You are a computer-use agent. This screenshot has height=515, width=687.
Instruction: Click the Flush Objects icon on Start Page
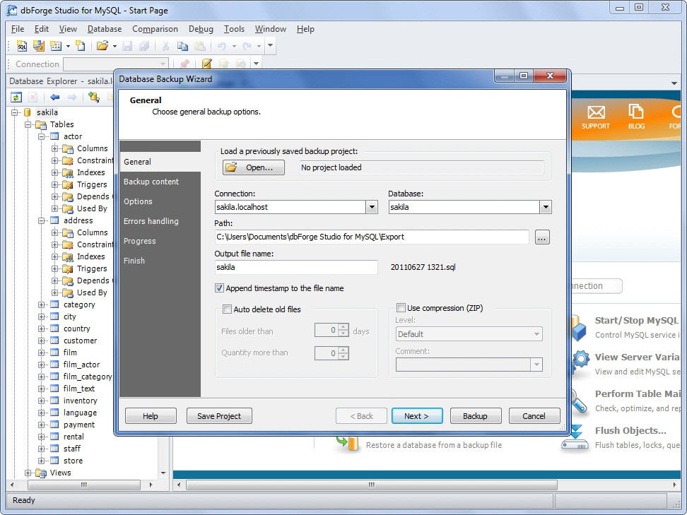(575, 437)
